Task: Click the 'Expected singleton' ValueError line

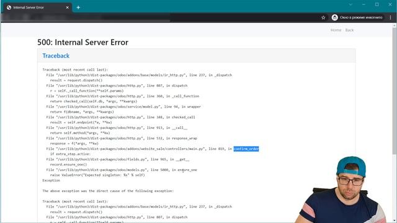Action: point(97,175)
